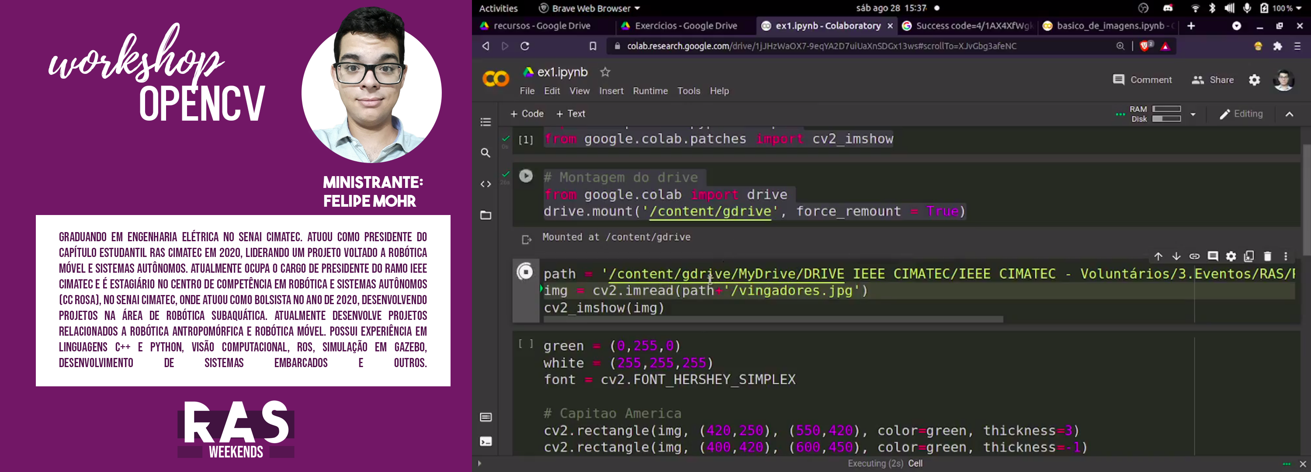This screenshot has height=472, width=1311.
Task: Bookmark this page in address bar
Action: (593, 46)
